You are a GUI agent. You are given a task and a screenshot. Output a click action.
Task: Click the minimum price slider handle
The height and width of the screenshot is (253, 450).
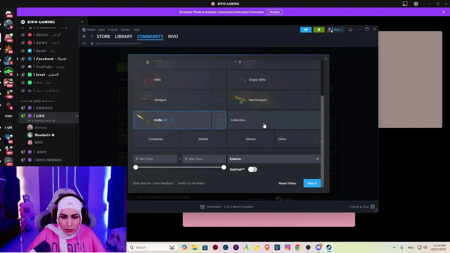tap(136, 167)
